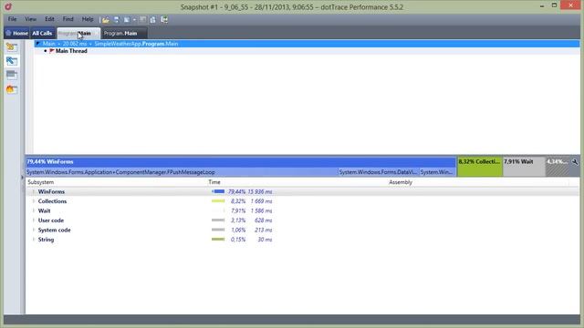Select the highlighted Program.Main tab
This screenshot has width=584, height=328.
(x=78, y=33)
